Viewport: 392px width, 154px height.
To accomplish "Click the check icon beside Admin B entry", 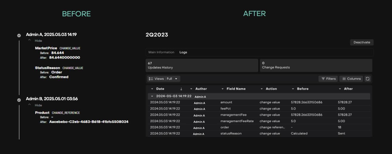I will click(x=19, y=100).
